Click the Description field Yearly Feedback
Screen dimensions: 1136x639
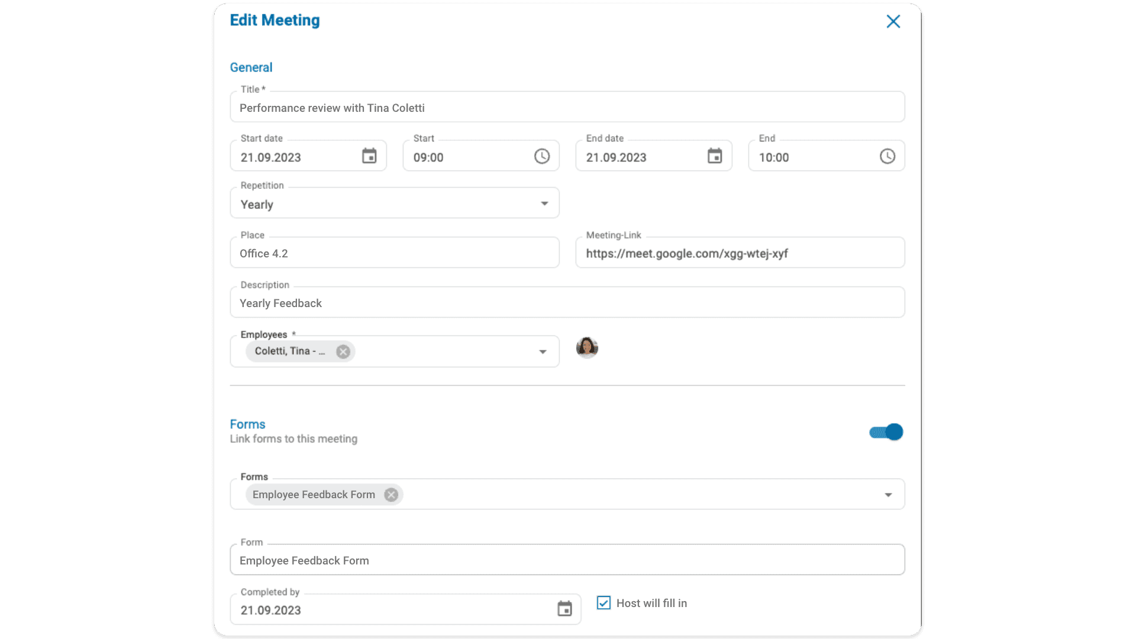click(x=567, y=302)
